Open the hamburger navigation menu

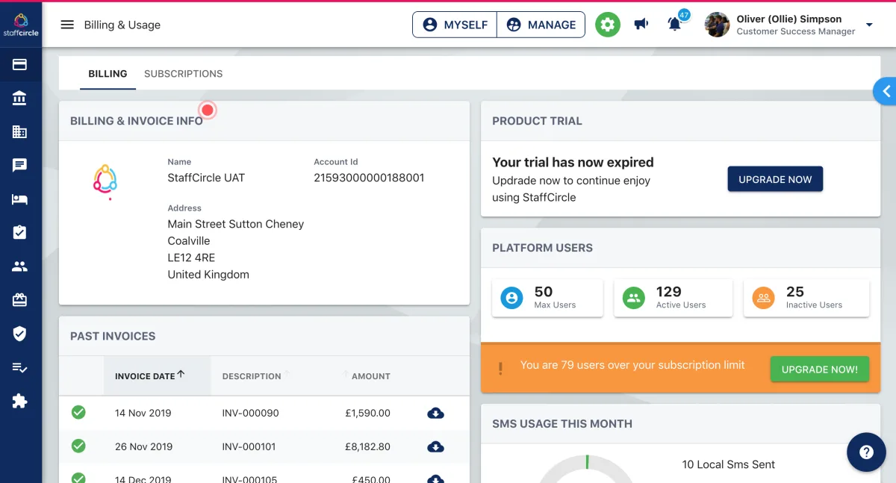(x=67, y=25)
